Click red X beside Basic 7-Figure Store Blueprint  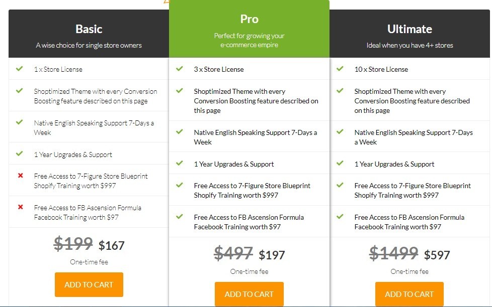click(x=21, y=175)
